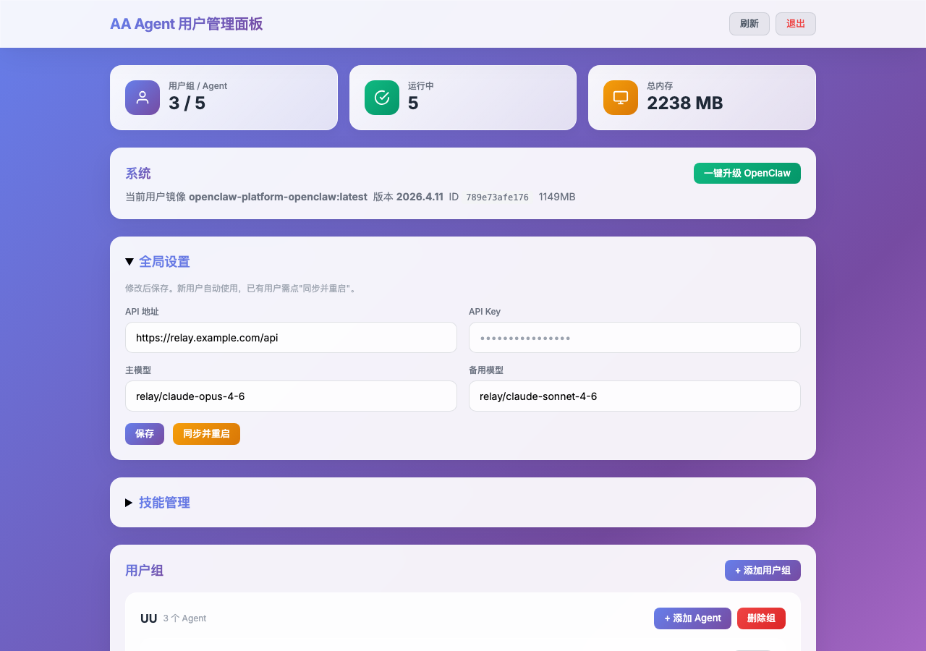
Task: Click 添加用户组 to add a group
Action: pyautogui.click(x=763, y=570)
